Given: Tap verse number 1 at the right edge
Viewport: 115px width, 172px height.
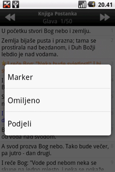Looking at the screenshot, I should pyautogui.click(x=112, y=30).
